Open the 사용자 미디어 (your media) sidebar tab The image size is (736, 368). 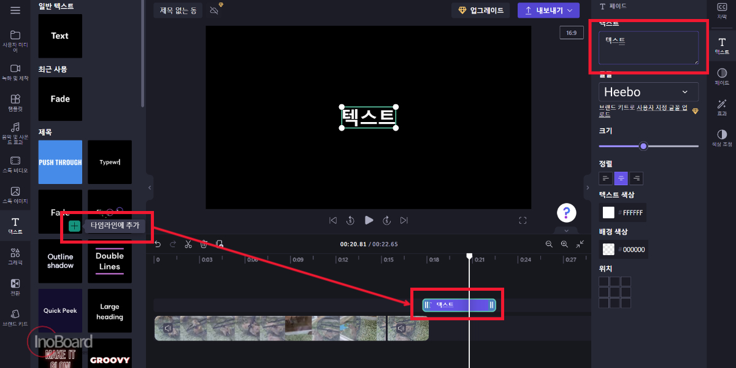point(15,40)
